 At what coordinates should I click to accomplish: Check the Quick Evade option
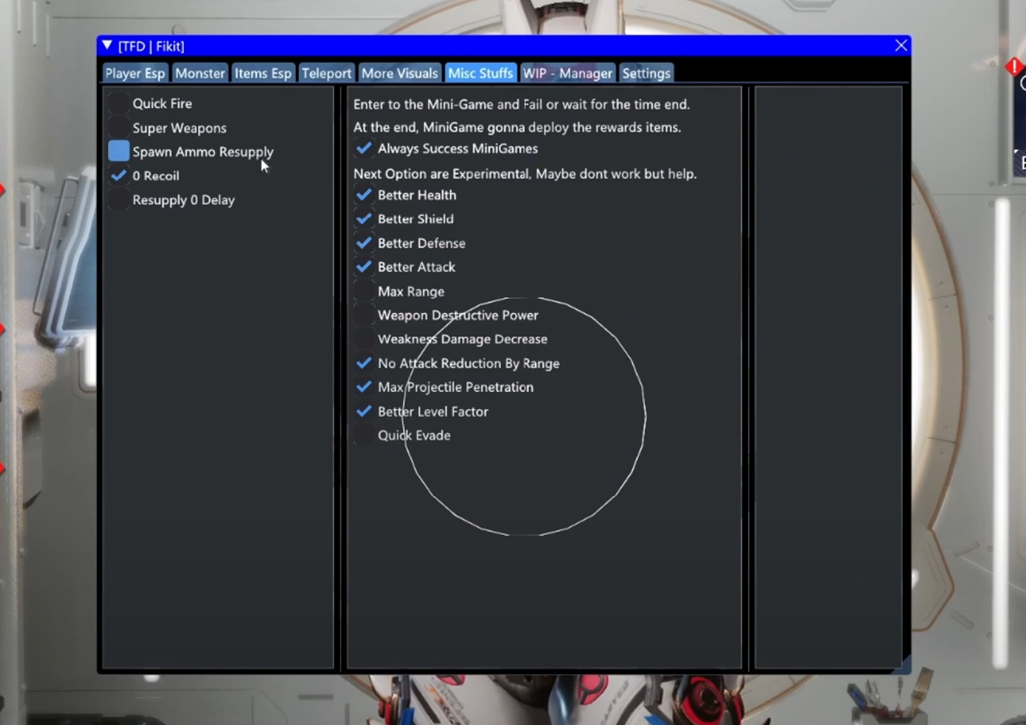click(363, 435)
